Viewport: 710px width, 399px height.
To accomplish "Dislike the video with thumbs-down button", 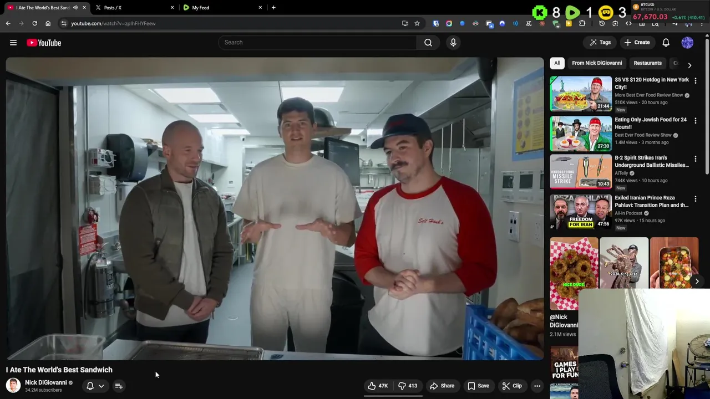I will coord(408,386).
